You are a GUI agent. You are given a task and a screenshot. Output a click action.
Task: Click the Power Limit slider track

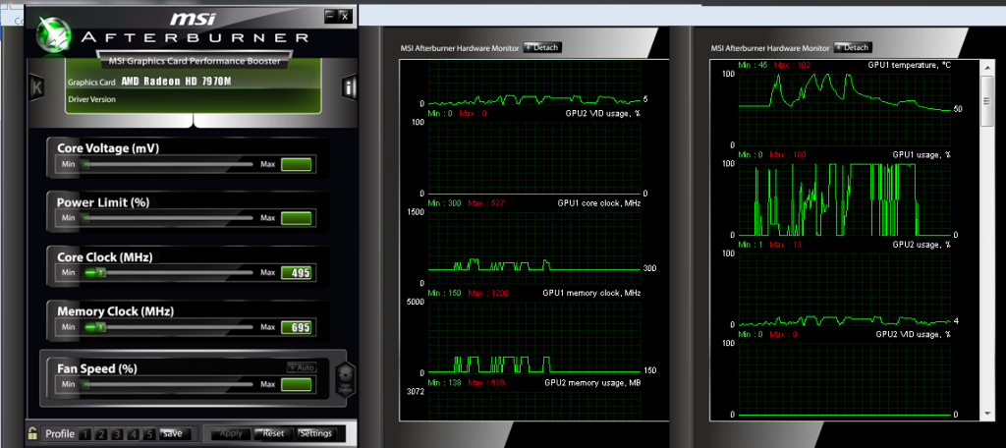[x=169, y=218]
